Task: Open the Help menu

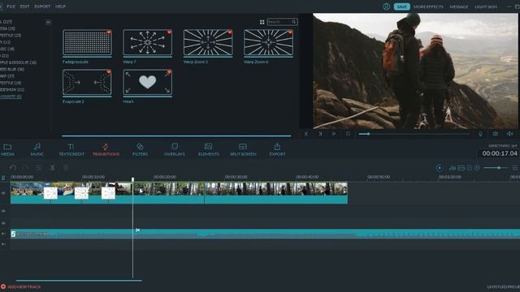Action: click(60, 6)
